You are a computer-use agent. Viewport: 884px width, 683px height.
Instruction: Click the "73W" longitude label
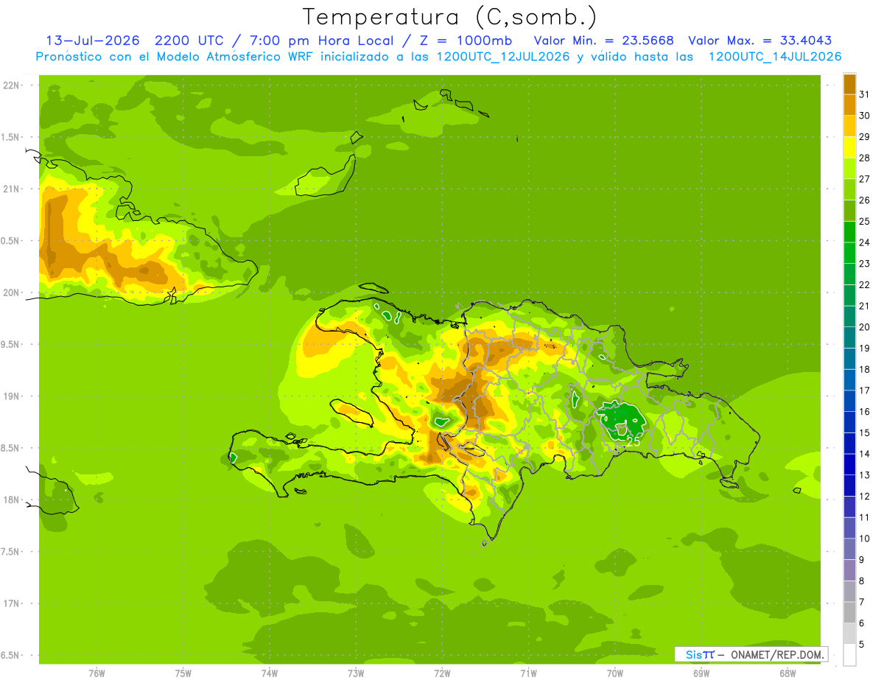click(x=356, y=673)
